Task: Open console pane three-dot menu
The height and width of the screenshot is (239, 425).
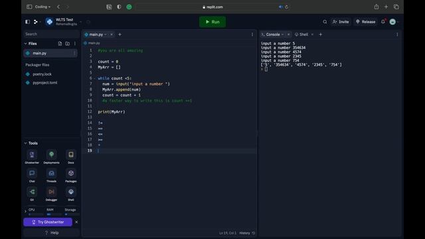Action: coord(397,35)
